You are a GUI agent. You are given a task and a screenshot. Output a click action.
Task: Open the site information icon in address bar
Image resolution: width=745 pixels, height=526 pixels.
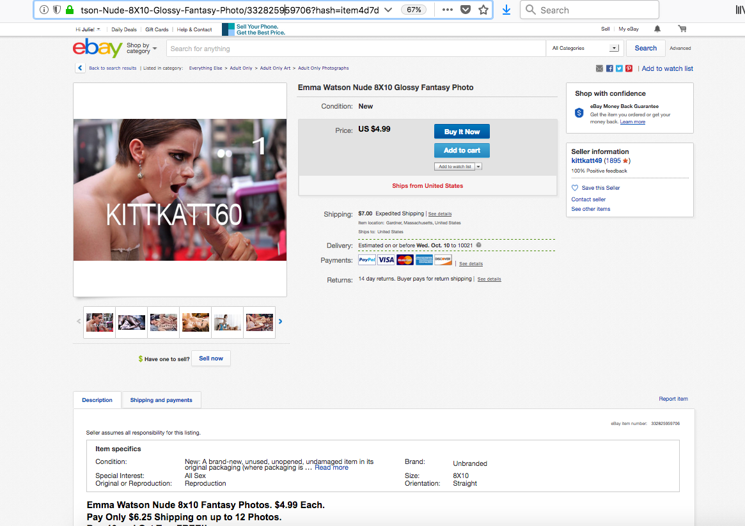(43, 10)
